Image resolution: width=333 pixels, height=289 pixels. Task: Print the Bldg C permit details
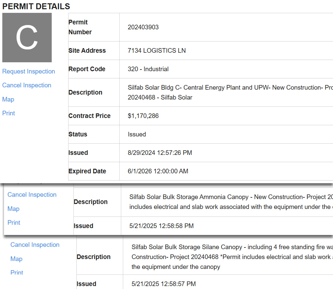point(9,113)
